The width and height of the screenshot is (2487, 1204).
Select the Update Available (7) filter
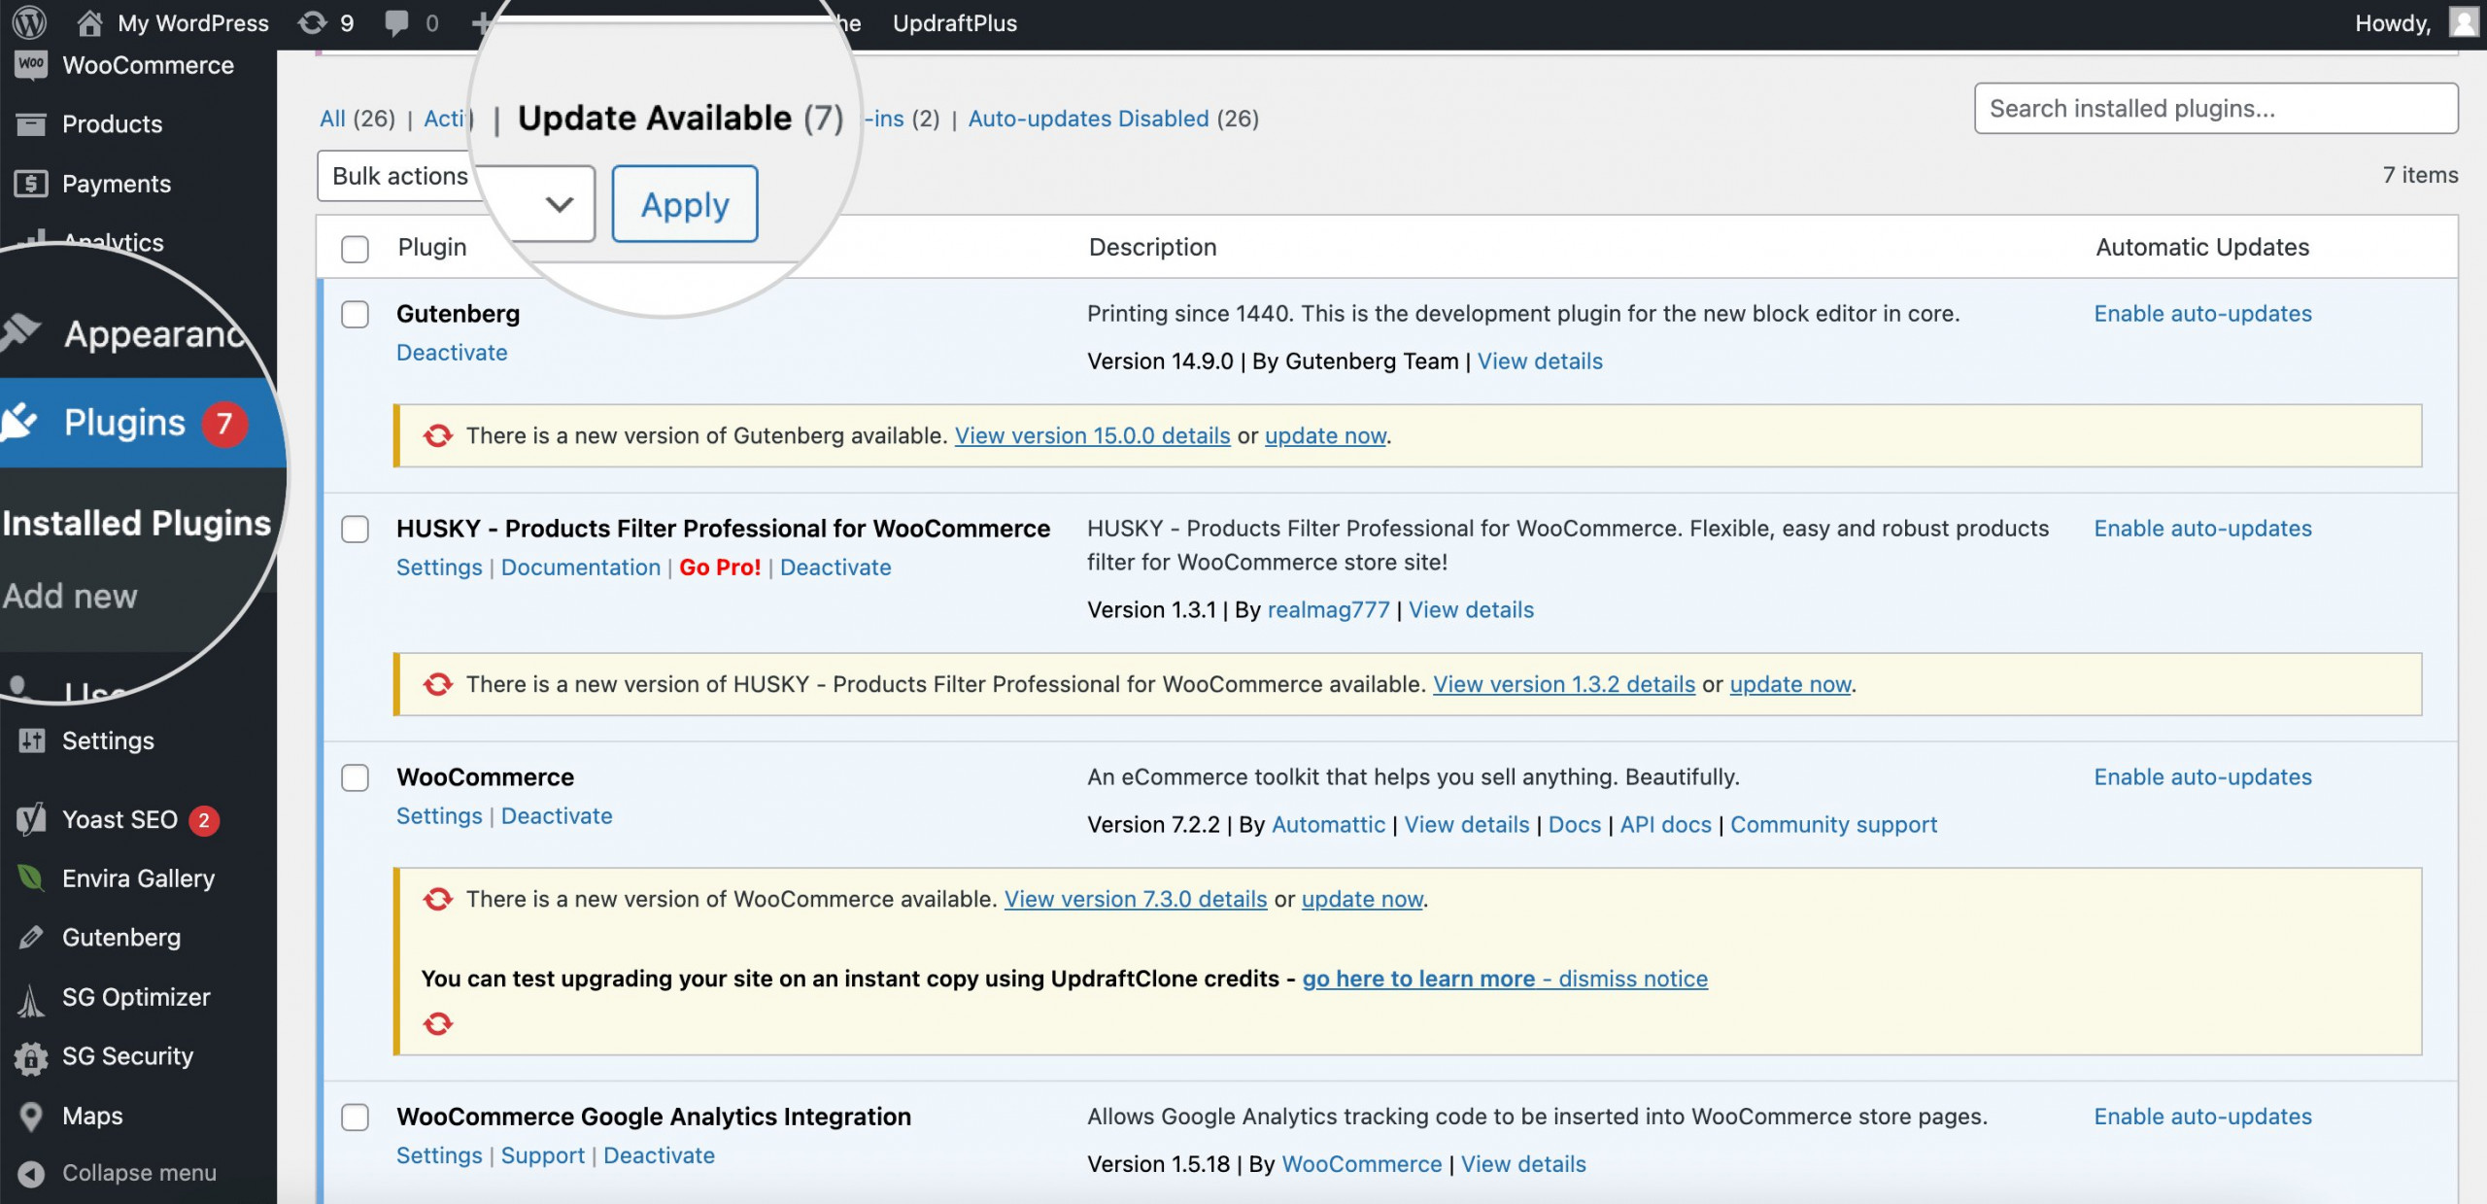(680, 119)
